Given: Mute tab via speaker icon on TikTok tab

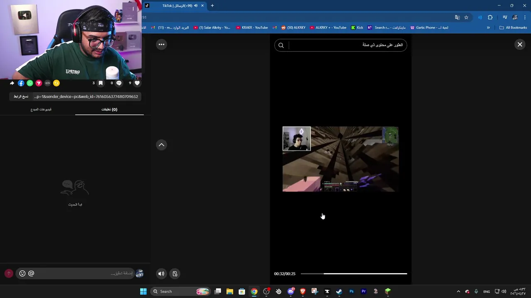Looking at the screenshot, I should pos(196,6).
